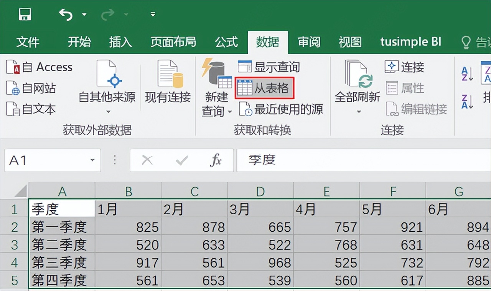Select row 1 header
The width and height of the screenshot is (491, 291).
coord(15,209)
